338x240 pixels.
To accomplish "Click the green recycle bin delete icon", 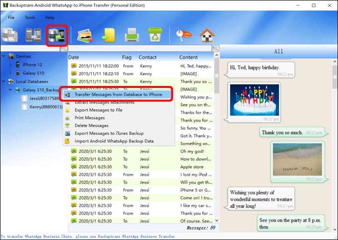I will 155,34.
